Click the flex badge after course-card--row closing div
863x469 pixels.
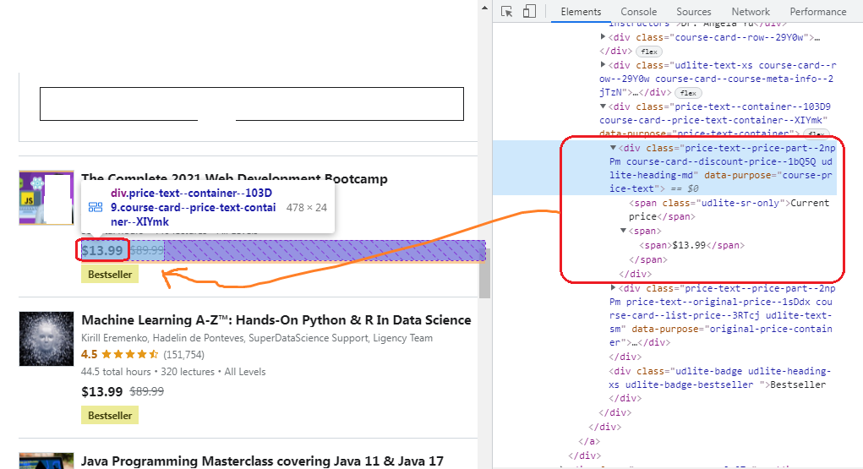pyautogui.click(x=649, y=52)
